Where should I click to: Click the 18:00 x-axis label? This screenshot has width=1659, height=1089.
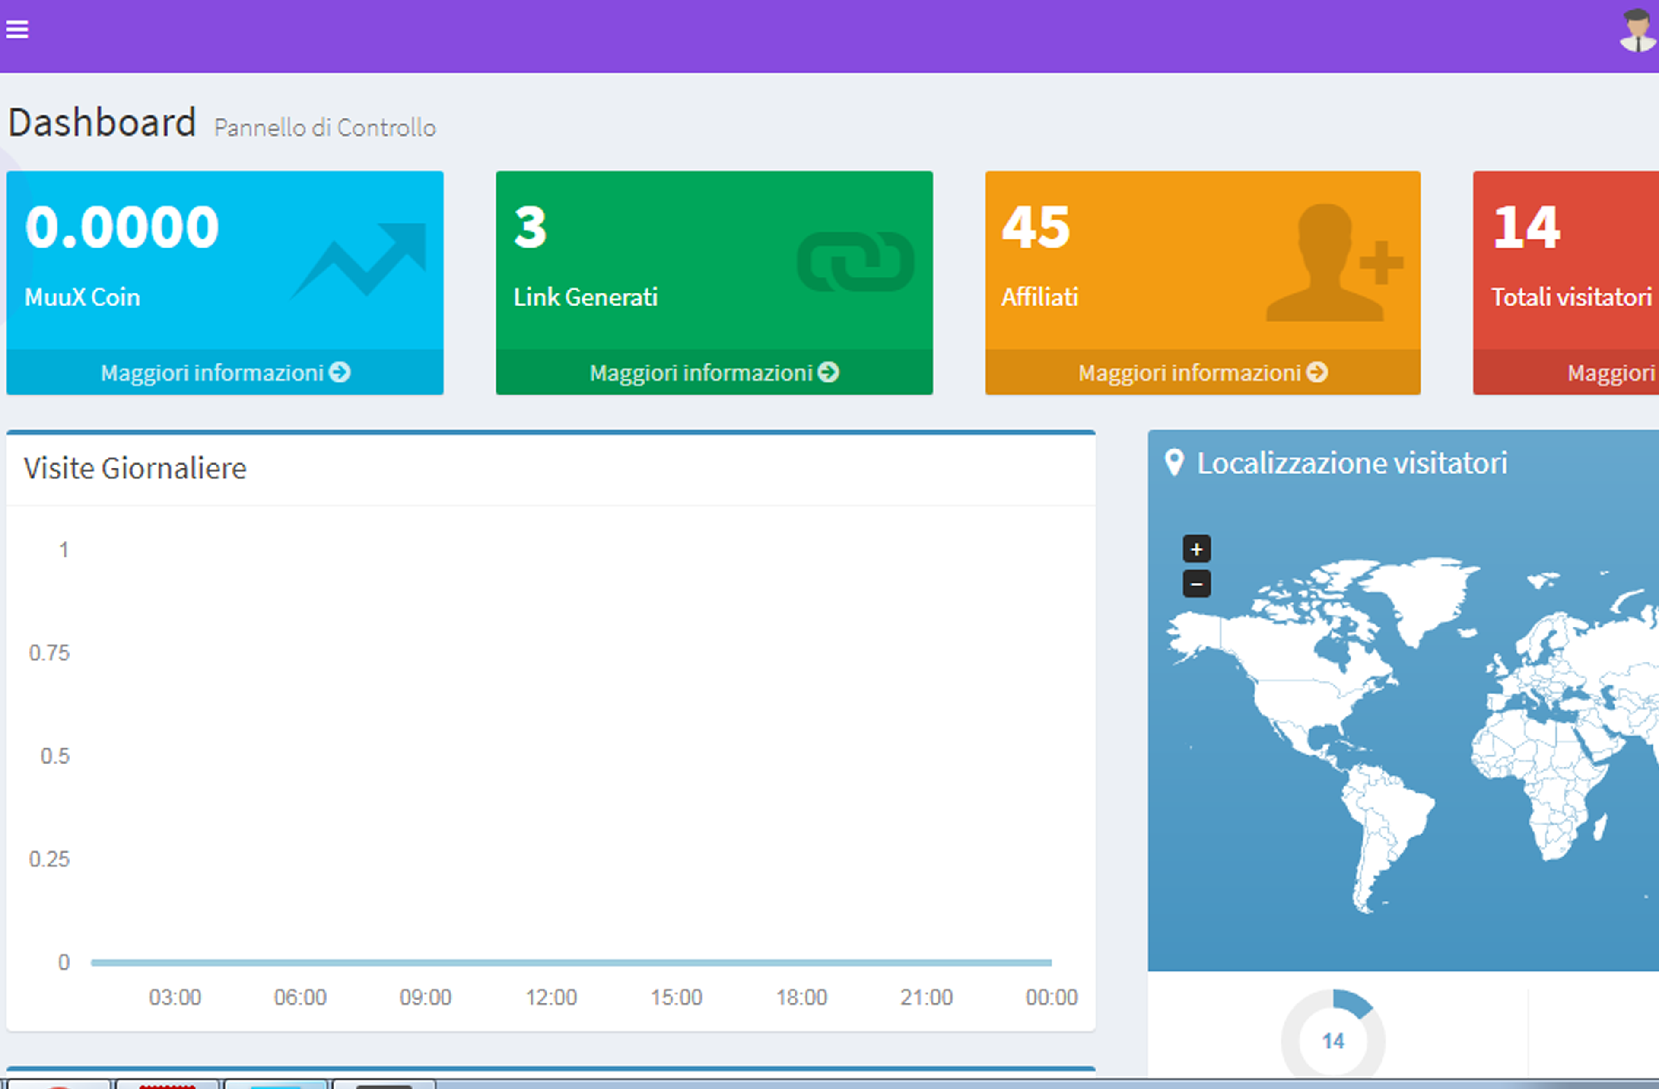click(801, 998)
